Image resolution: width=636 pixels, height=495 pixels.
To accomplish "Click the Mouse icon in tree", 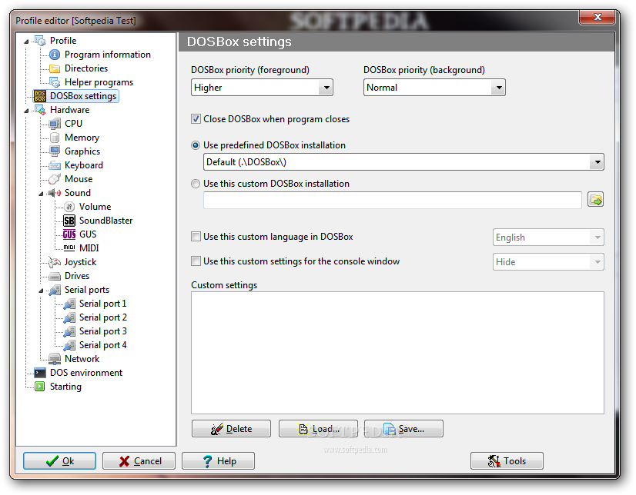I will [55, 179].
